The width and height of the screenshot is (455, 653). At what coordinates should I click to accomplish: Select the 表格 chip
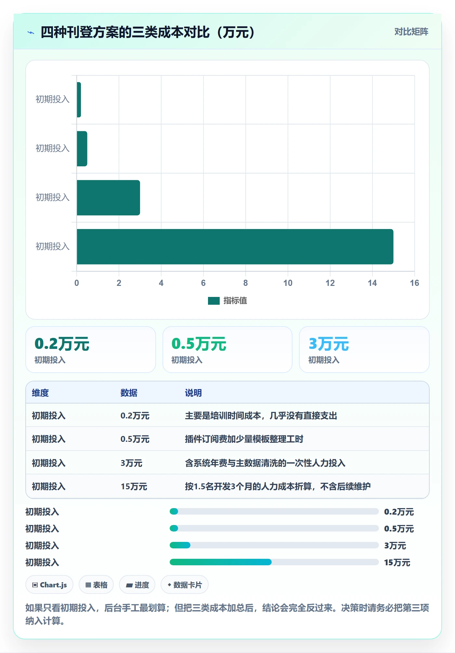pos(96,585)
